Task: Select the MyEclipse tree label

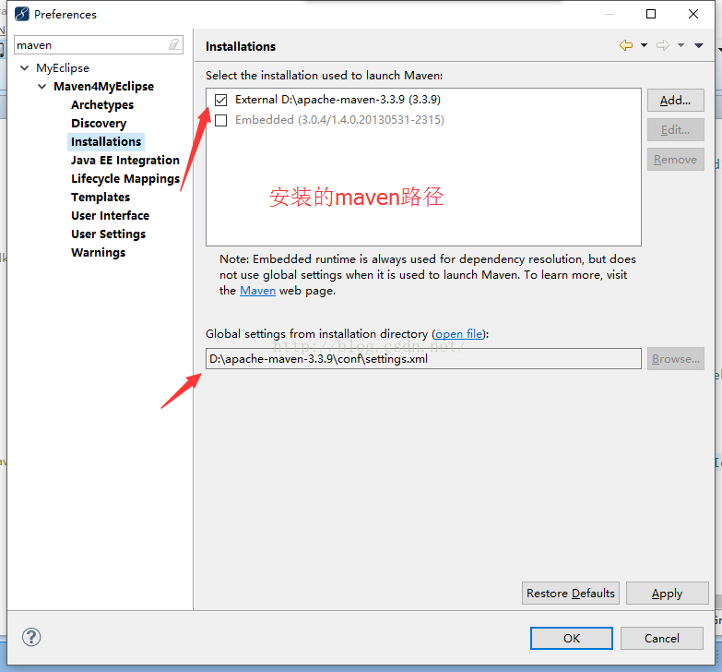Action: point(63,68)
